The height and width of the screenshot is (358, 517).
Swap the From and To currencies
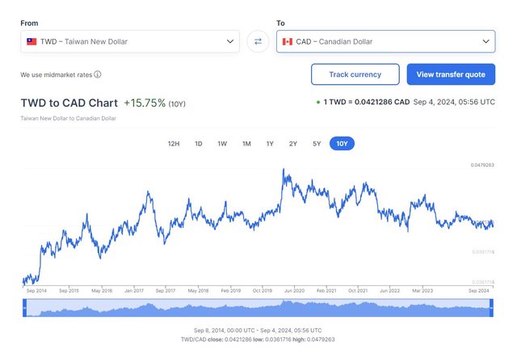(258, 41)
